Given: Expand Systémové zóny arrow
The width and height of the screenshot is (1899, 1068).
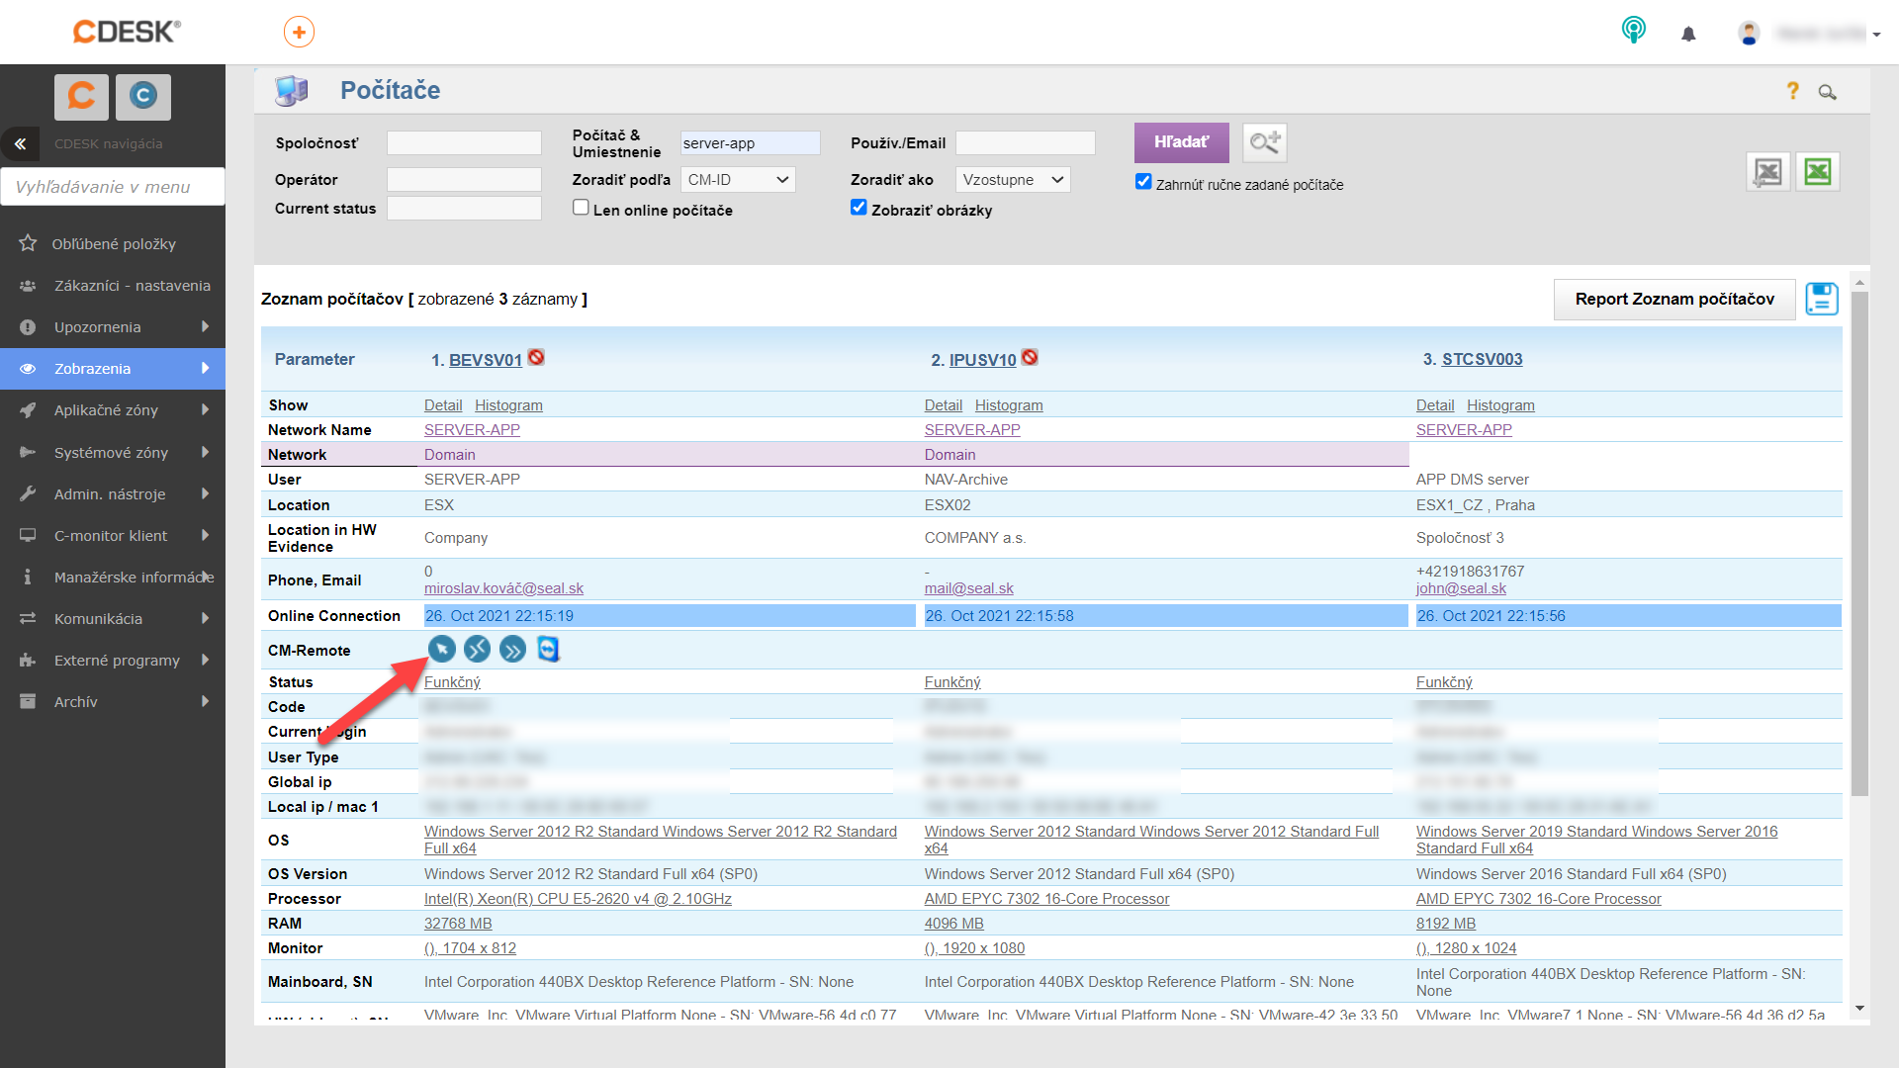Looking at the screenshot, I should pyautogui.click(x=205, y=452).
